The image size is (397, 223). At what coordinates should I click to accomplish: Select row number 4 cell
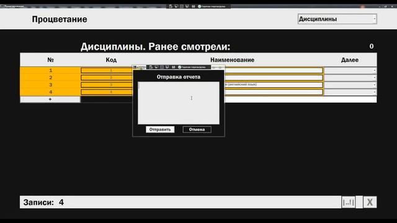[x=50, y=92]
